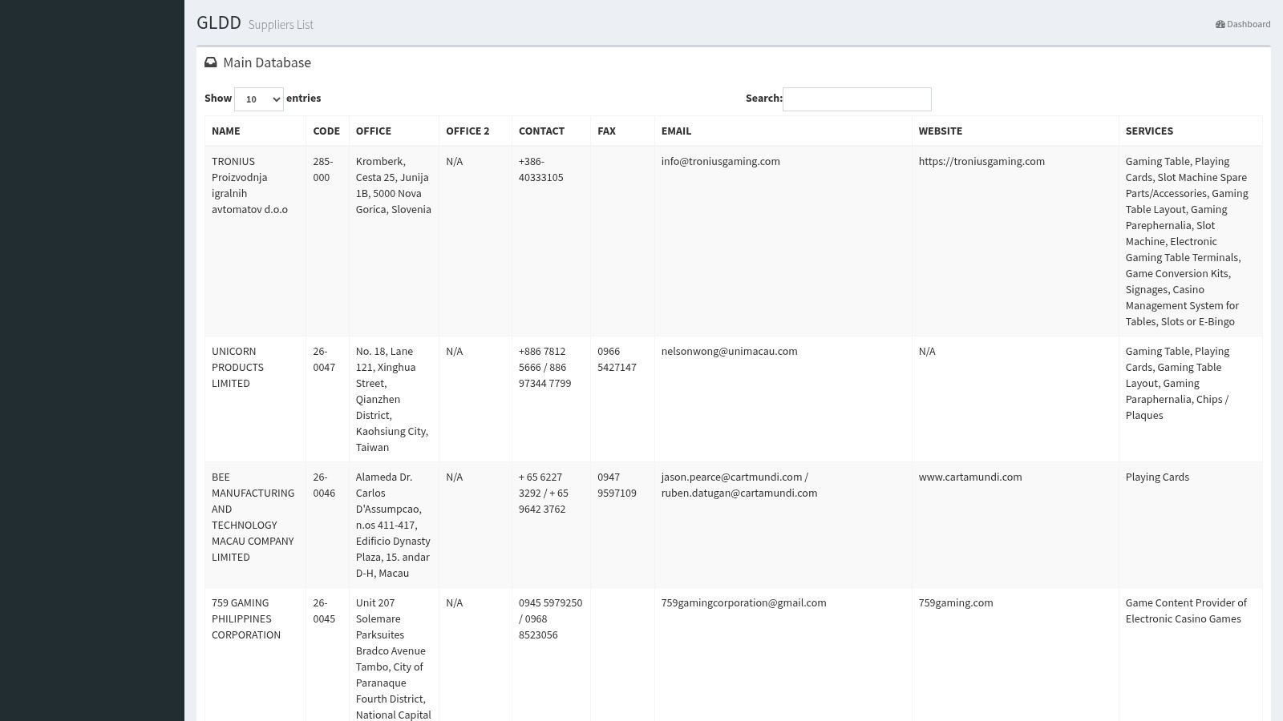Focus the Search input field
Image resolution: width=1283 pixels, height=721 pixels.
[856, 99]
